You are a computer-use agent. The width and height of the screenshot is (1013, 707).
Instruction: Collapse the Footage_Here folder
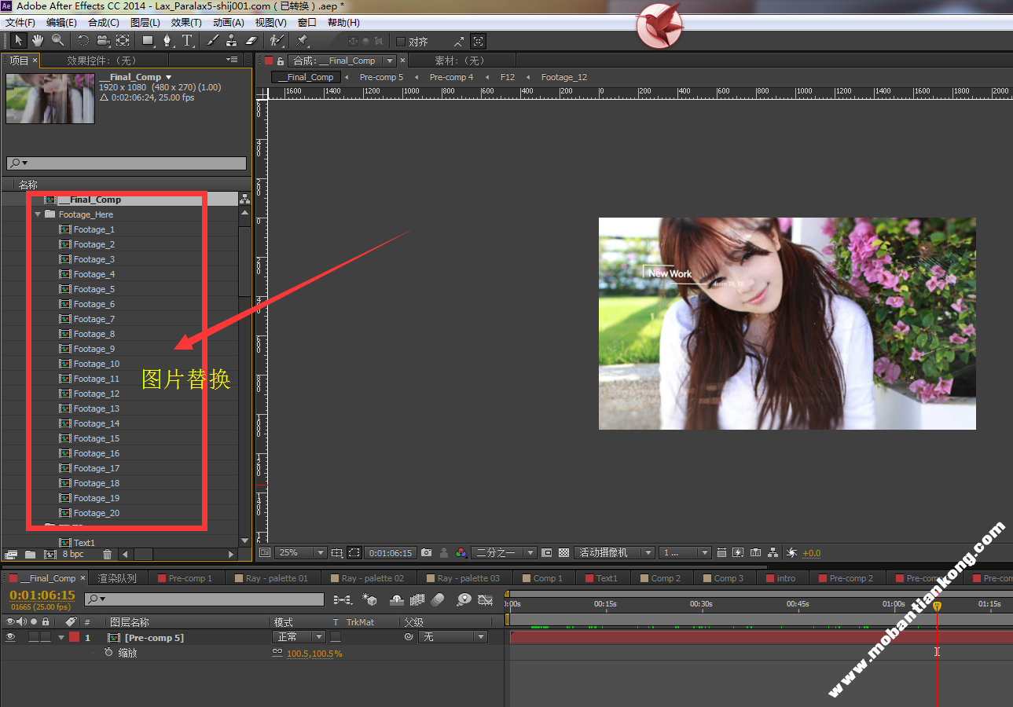pos(38,214)
